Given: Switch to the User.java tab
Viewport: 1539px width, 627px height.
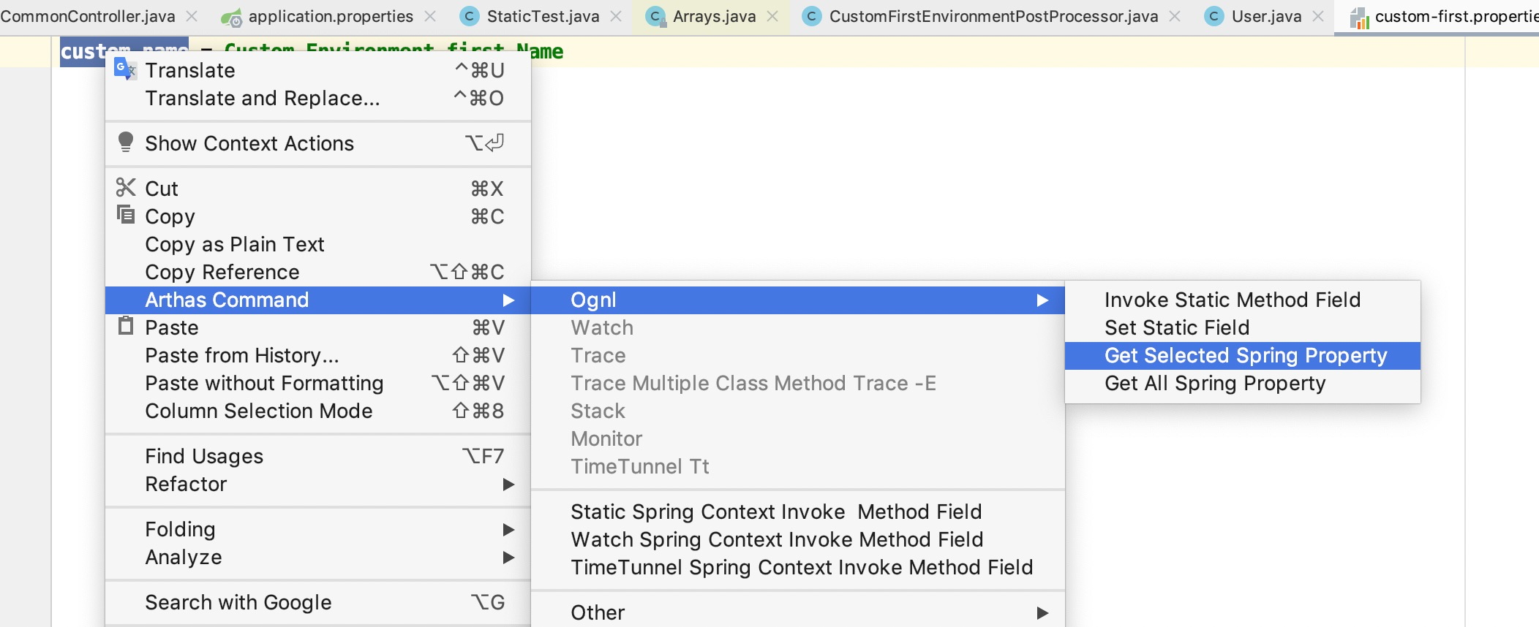Looking at the screenshot, I should pos(1265,16).
